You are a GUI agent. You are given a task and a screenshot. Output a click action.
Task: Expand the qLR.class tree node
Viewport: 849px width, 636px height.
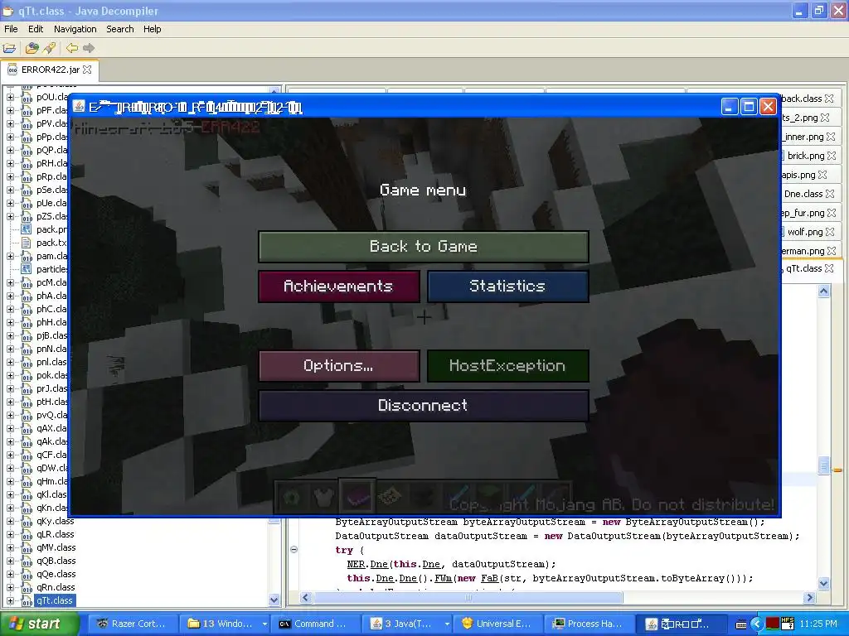[10, 534]
